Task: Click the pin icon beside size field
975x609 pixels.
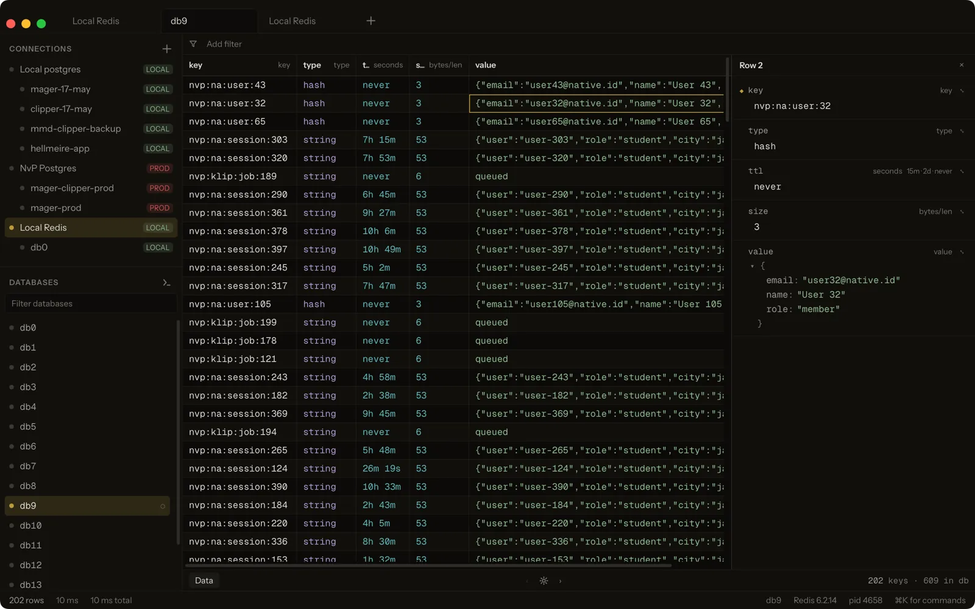Action: [962, 212]
